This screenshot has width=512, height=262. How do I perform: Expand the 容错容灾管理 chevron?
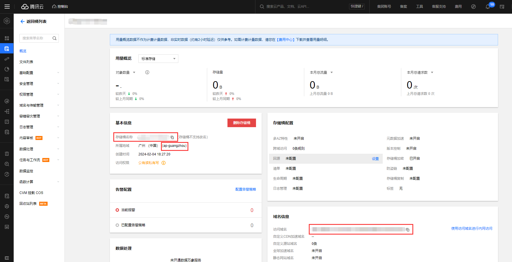point(58,116)
